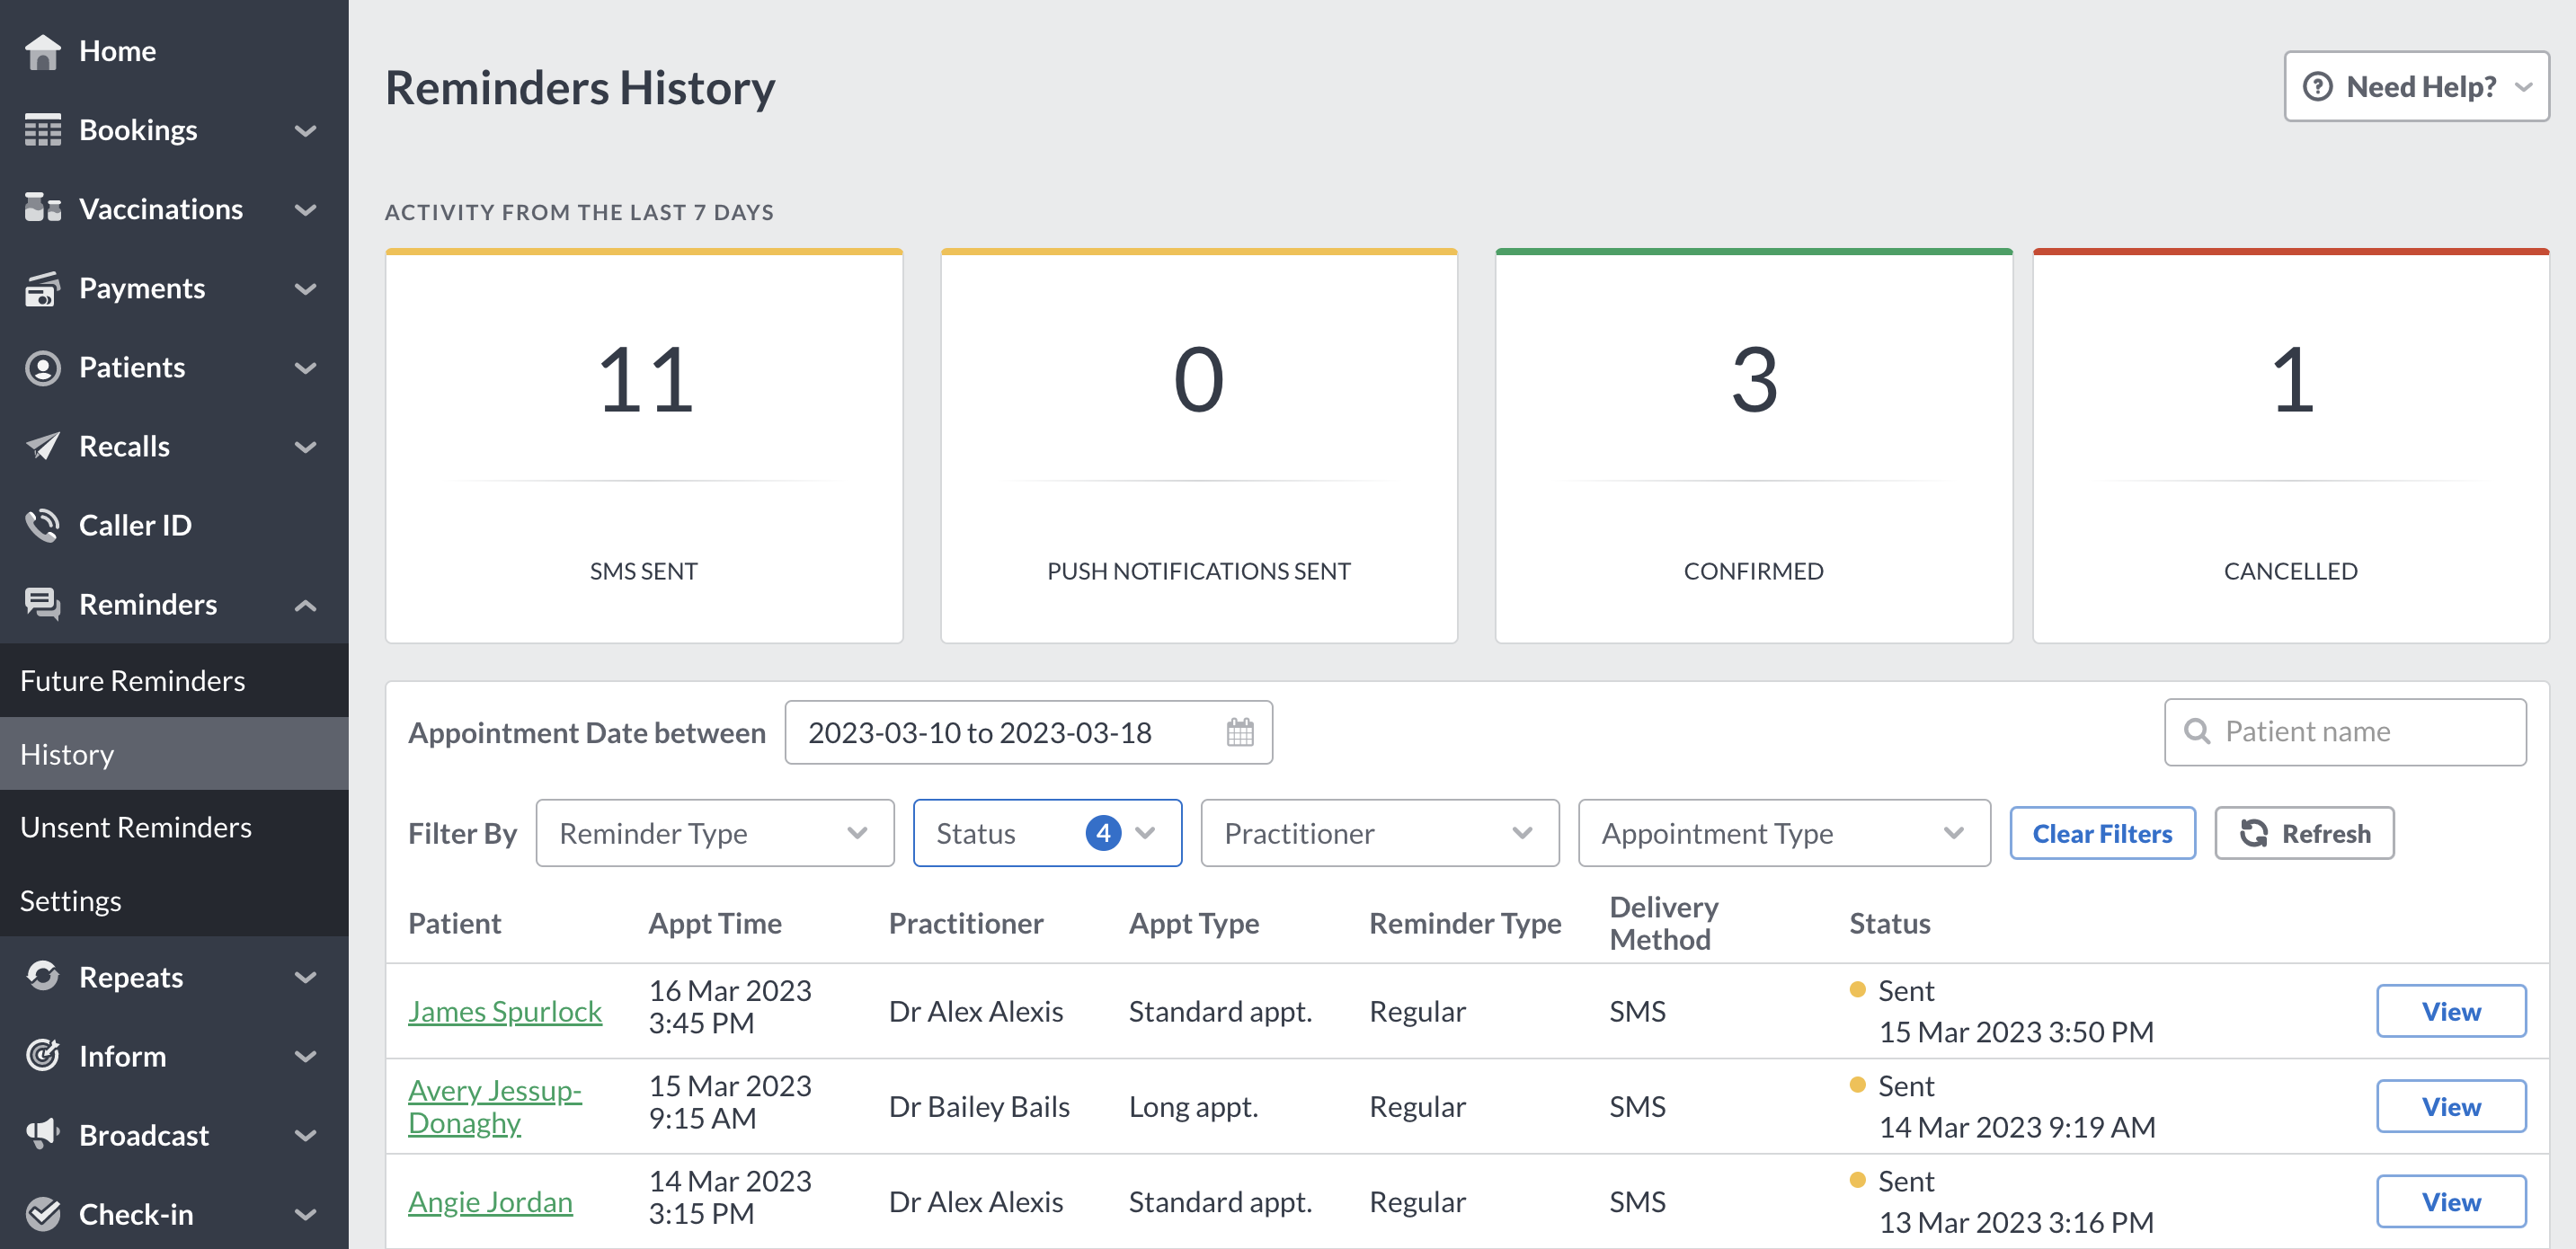Open James Spurlock's patient record
The image size is (2576, 1249).
(505, 1011)
